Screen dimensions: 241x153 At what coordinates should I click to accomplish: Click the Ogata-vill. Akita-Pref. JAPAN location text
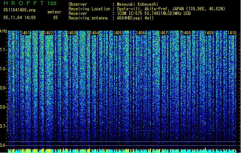(171, 9)
